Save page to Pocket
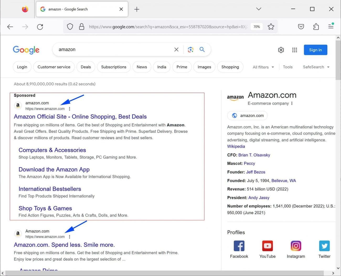Viewport: 341px width, 276px height. pos(301,26)
